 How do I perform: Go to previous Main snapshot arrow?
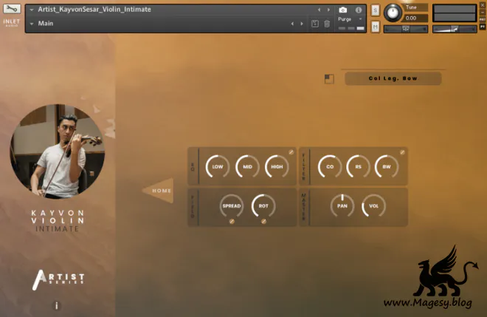tap(292, 24)
